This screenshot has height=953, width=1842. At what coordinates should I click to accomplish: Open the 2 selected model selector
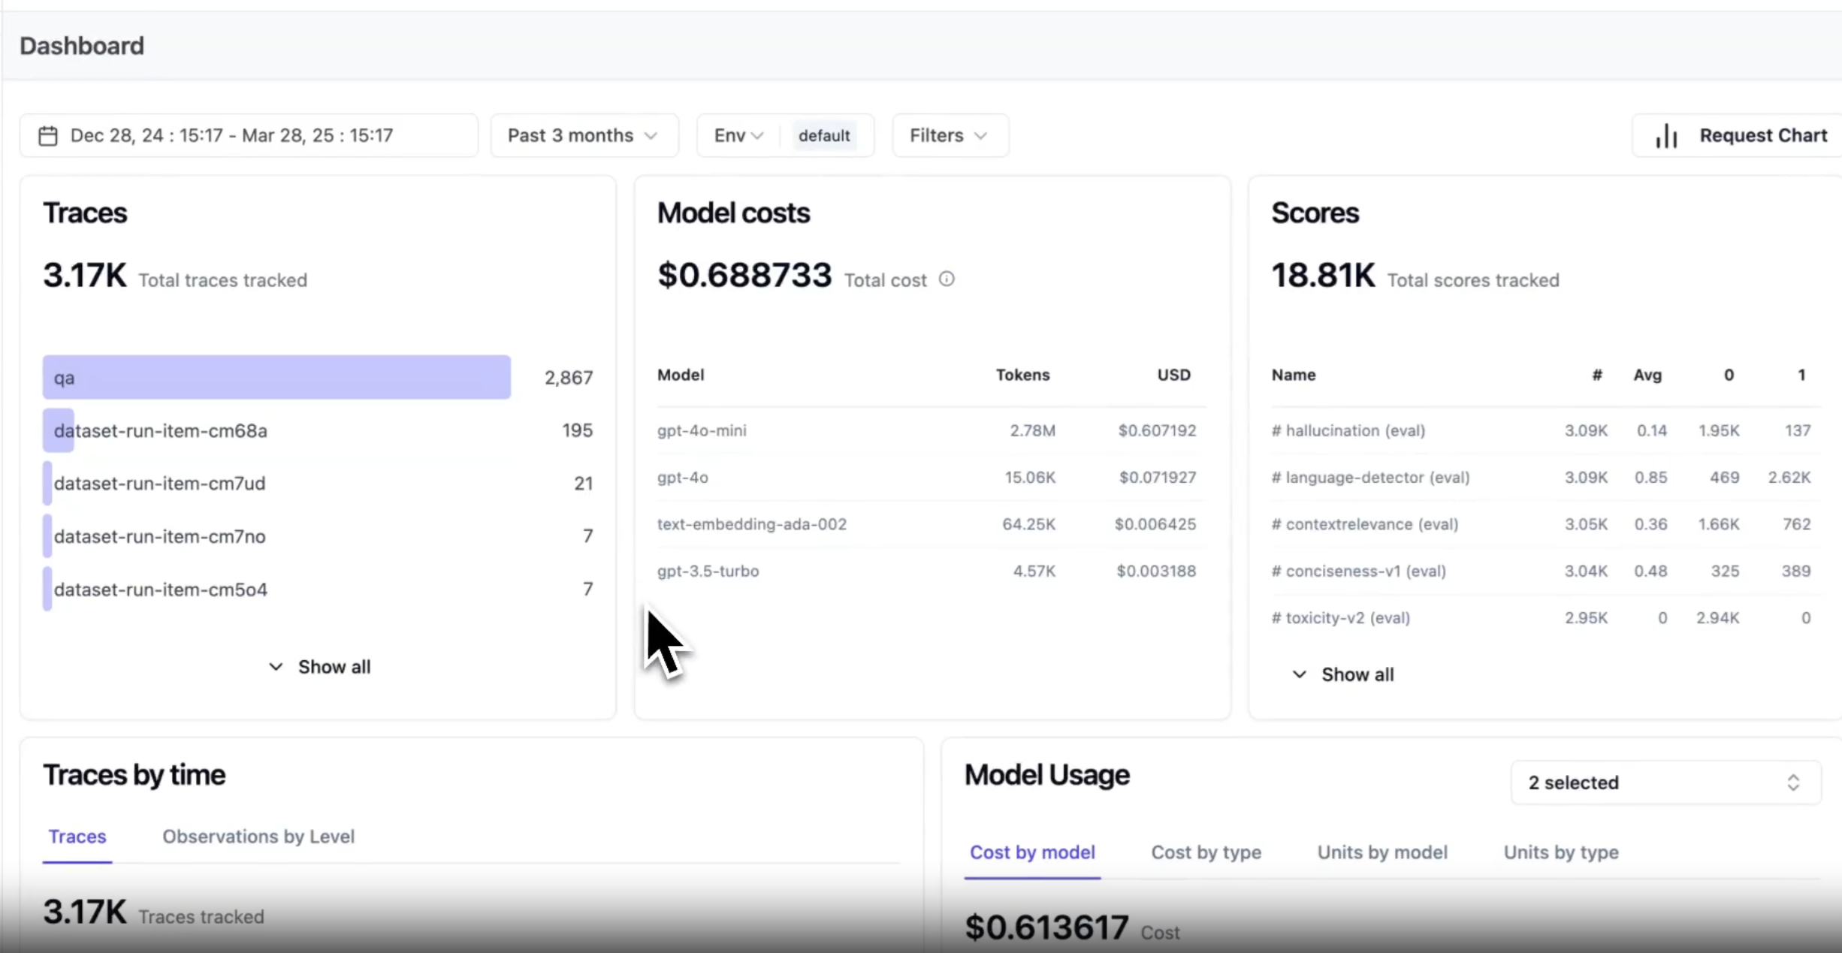click(x=1665, y=783)
